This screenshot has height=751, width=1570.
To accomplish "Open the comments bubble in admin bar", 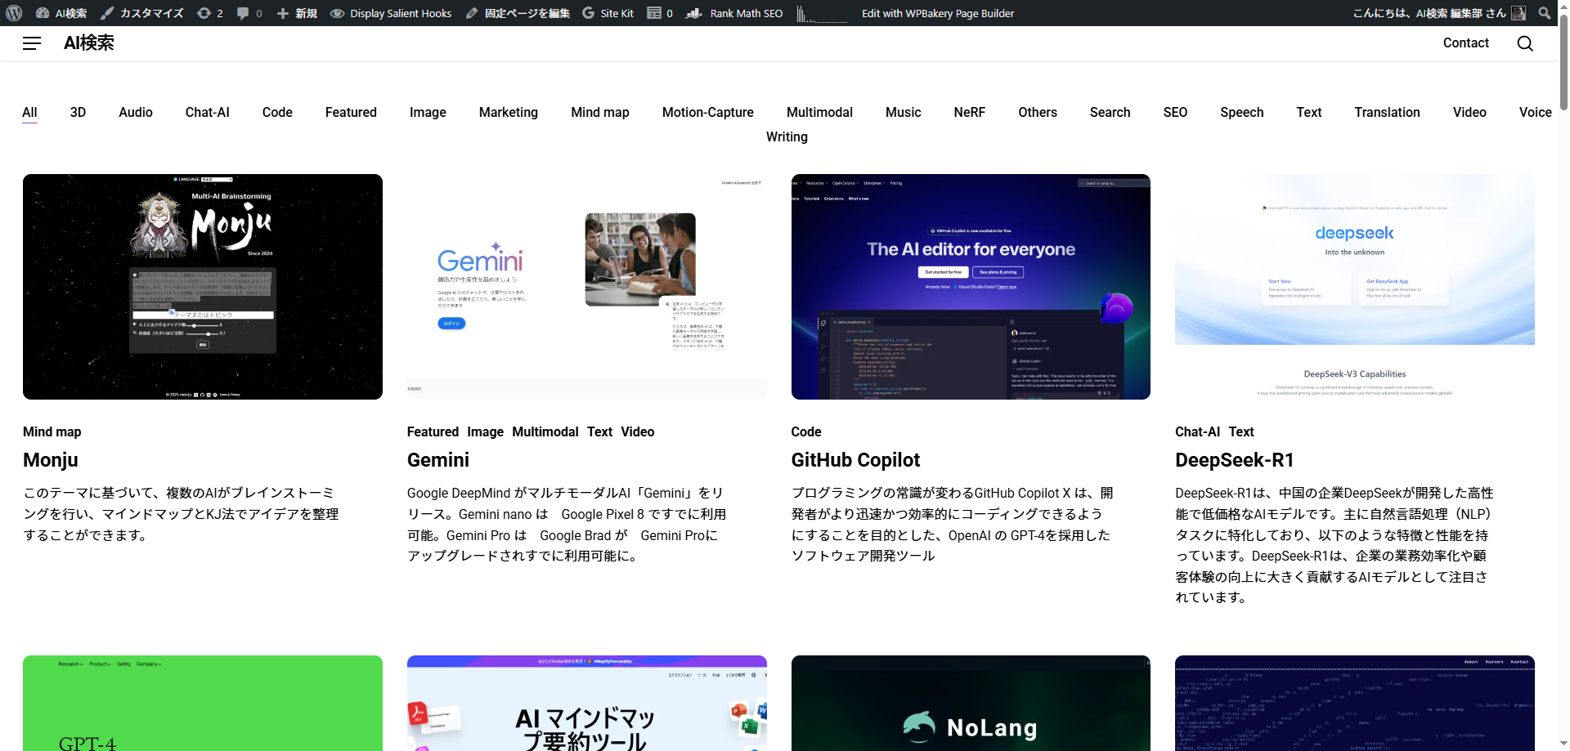I will pos(249,13).
